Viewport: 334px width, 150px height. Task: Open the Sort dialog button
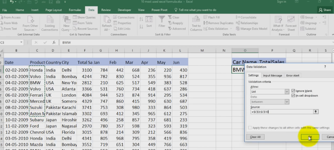point(149,22)
